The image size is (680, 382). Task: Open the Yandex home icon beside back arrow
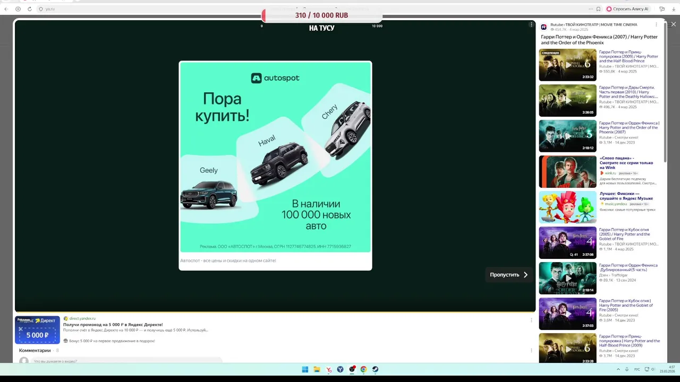pos(18,9)
